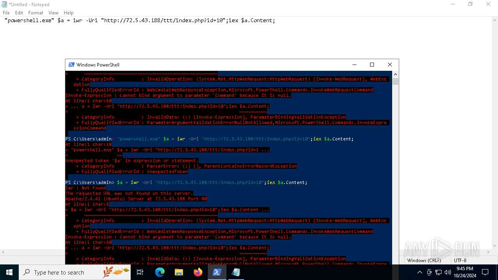Click the taskbar search box
498x280 pixels.
[x=75, y=272]
